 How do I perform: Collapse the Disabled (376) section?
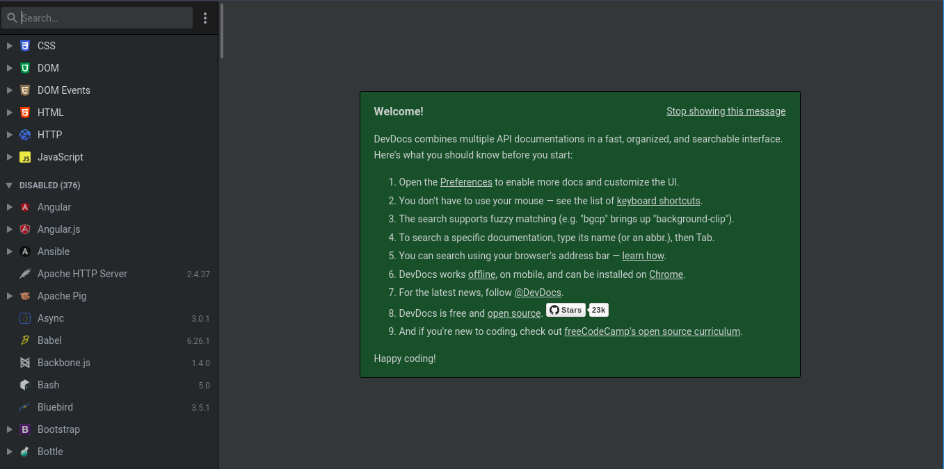(x=9, y=186)
